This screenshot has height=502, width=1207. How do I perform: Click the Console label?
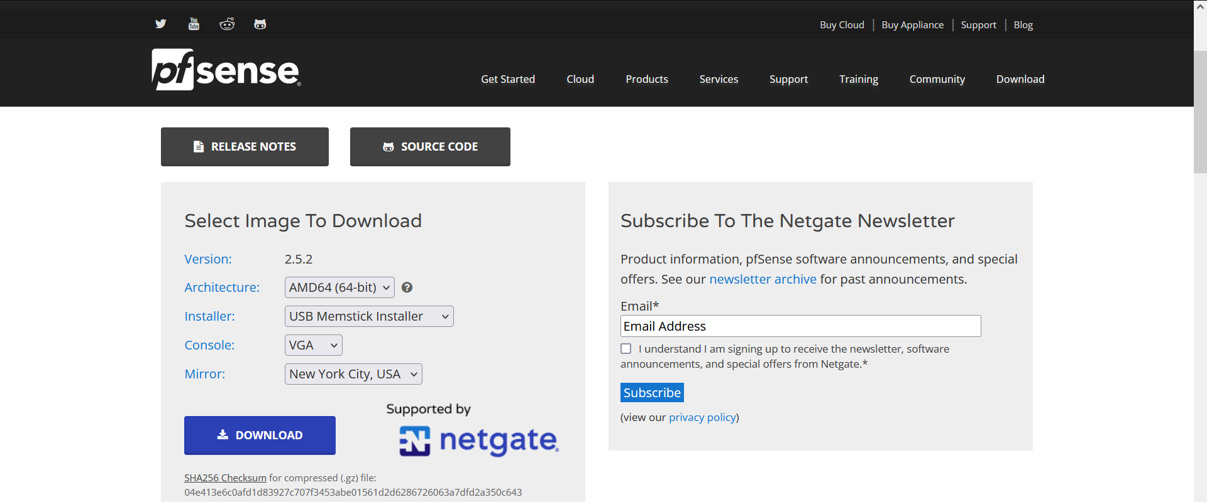(x=209, y=345)
